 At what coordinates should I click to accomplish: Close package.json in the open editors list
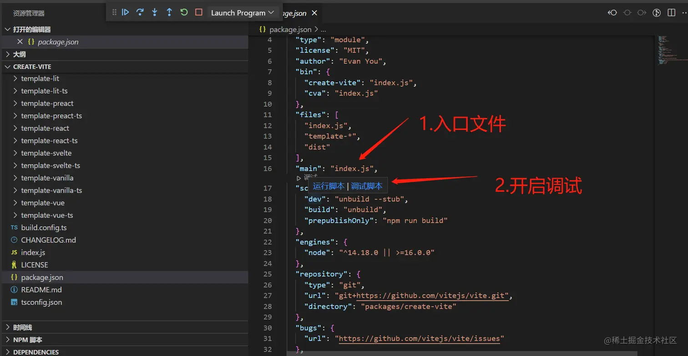pos(20,41)
